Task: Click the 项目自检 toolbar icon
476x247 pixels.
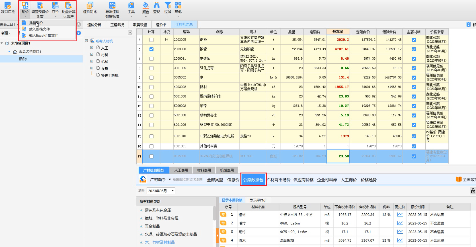Action: pos(8,8)
